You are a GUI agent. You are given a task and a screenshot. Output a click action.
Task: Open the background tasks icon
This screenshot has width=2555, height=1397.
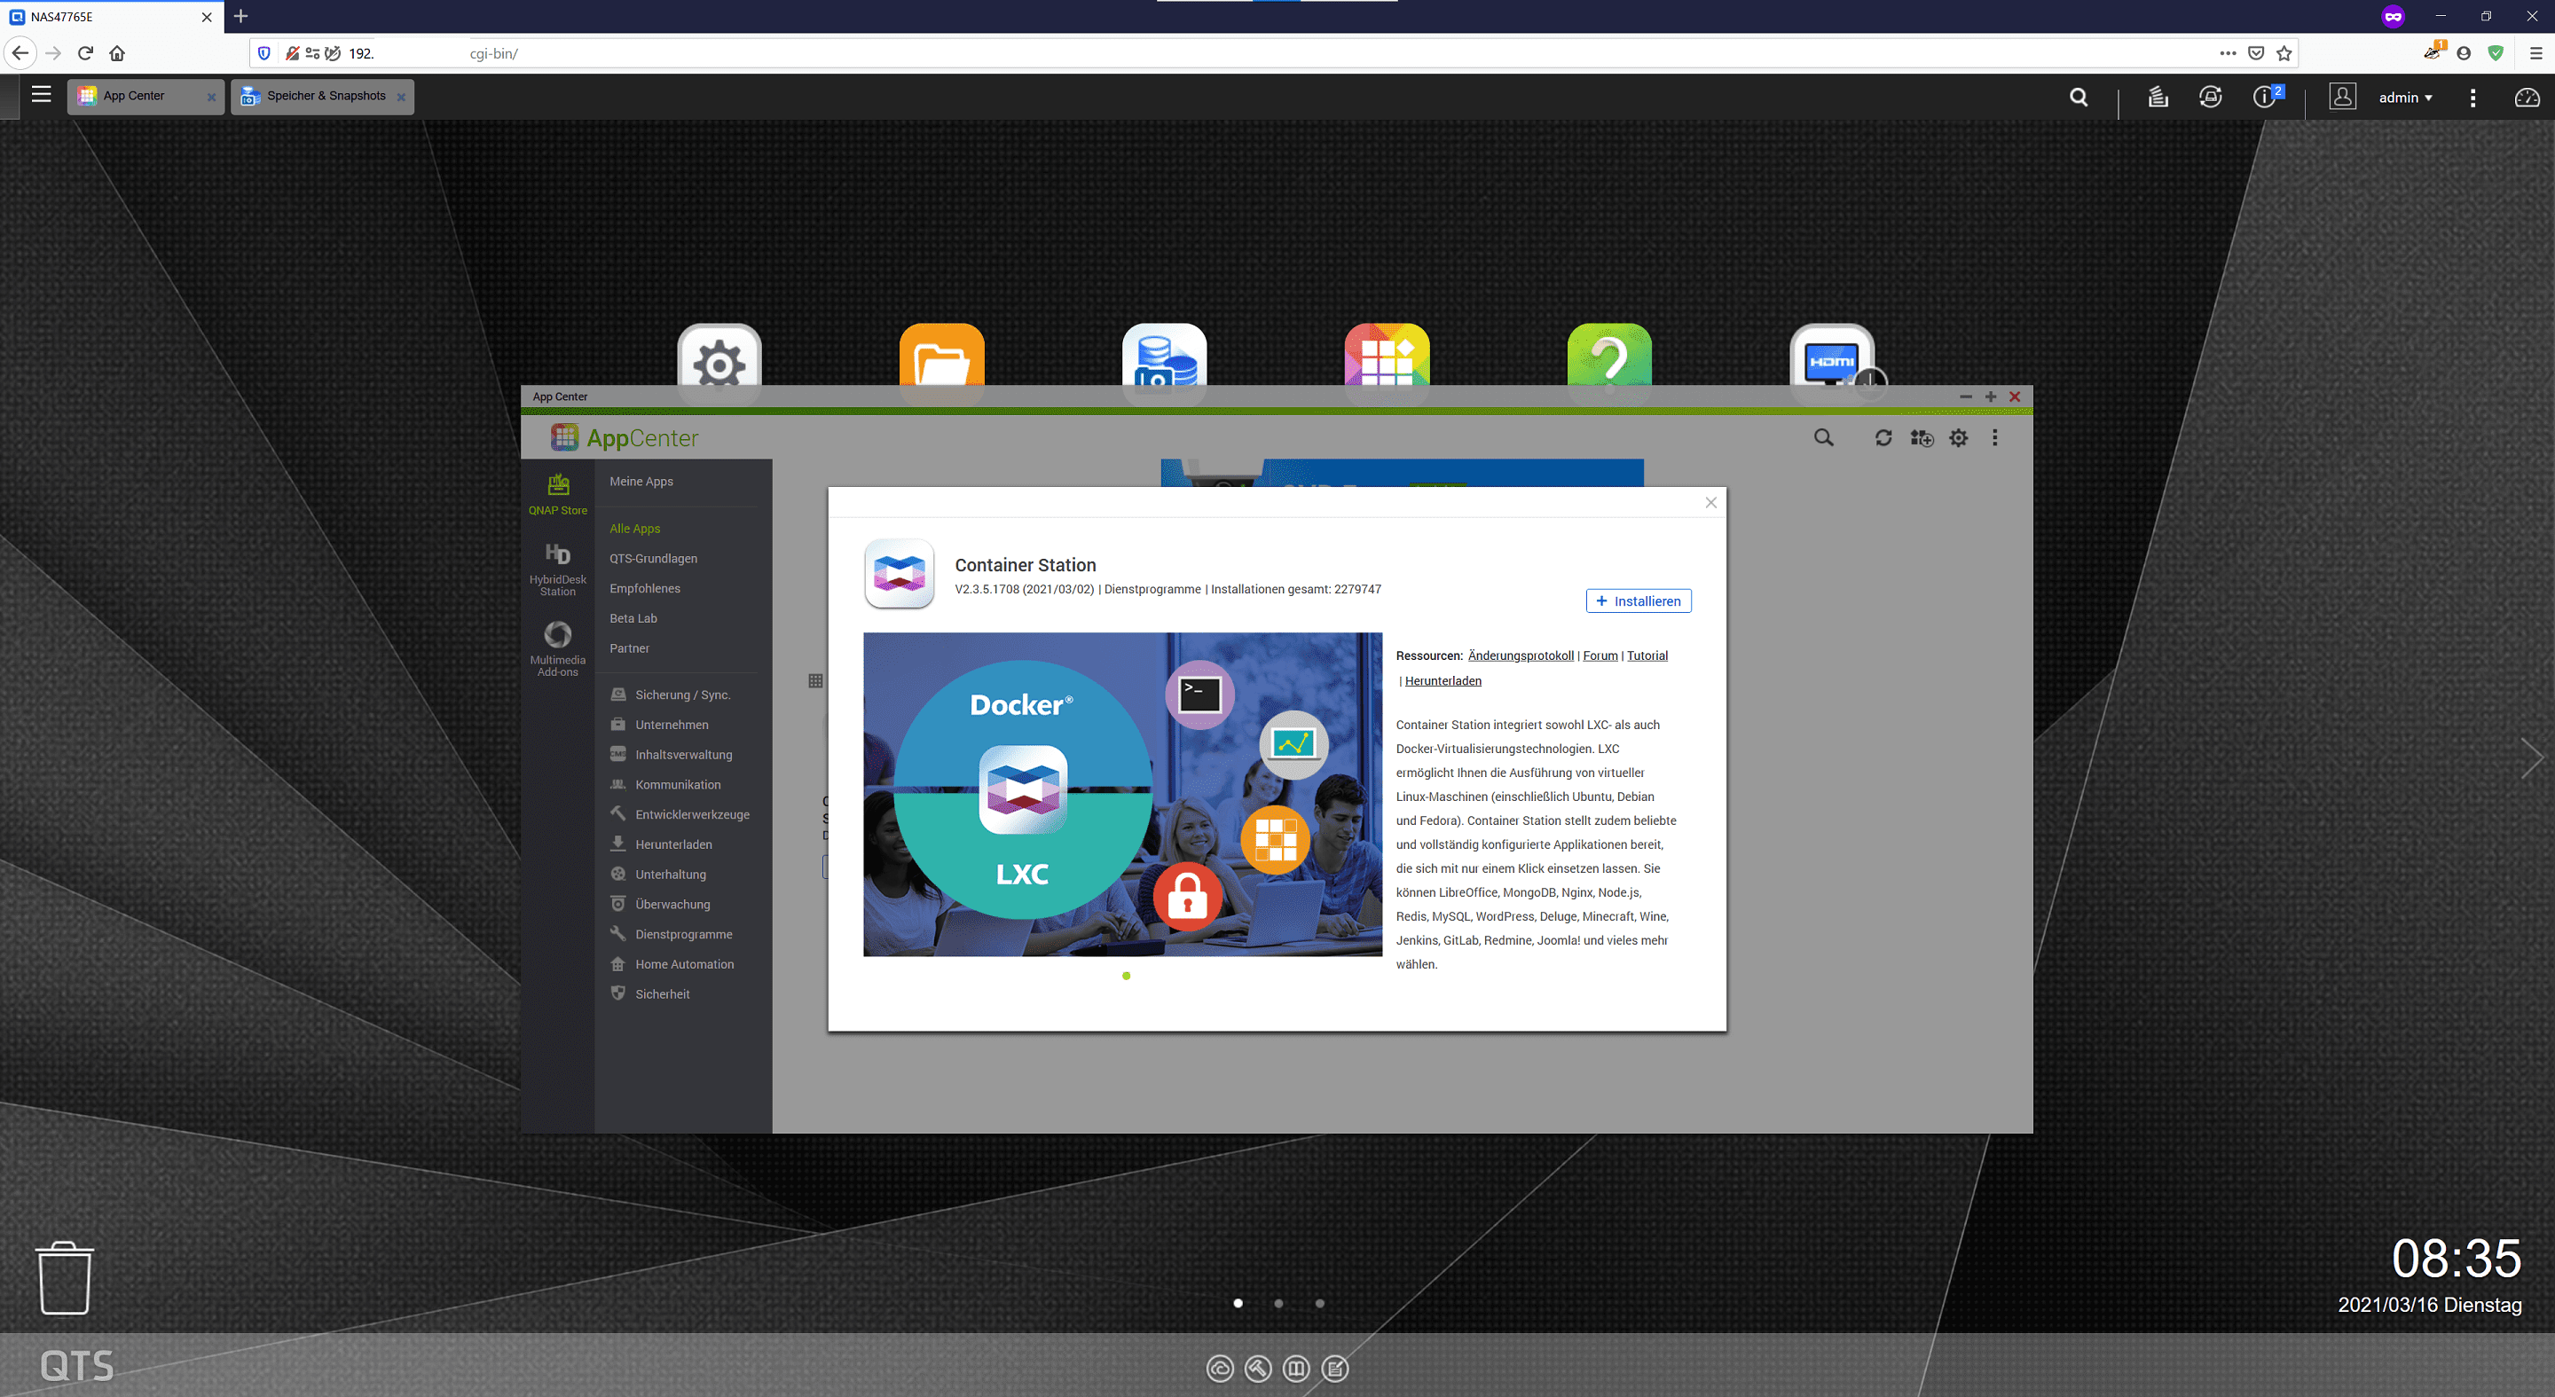(x=2158, y=98)
